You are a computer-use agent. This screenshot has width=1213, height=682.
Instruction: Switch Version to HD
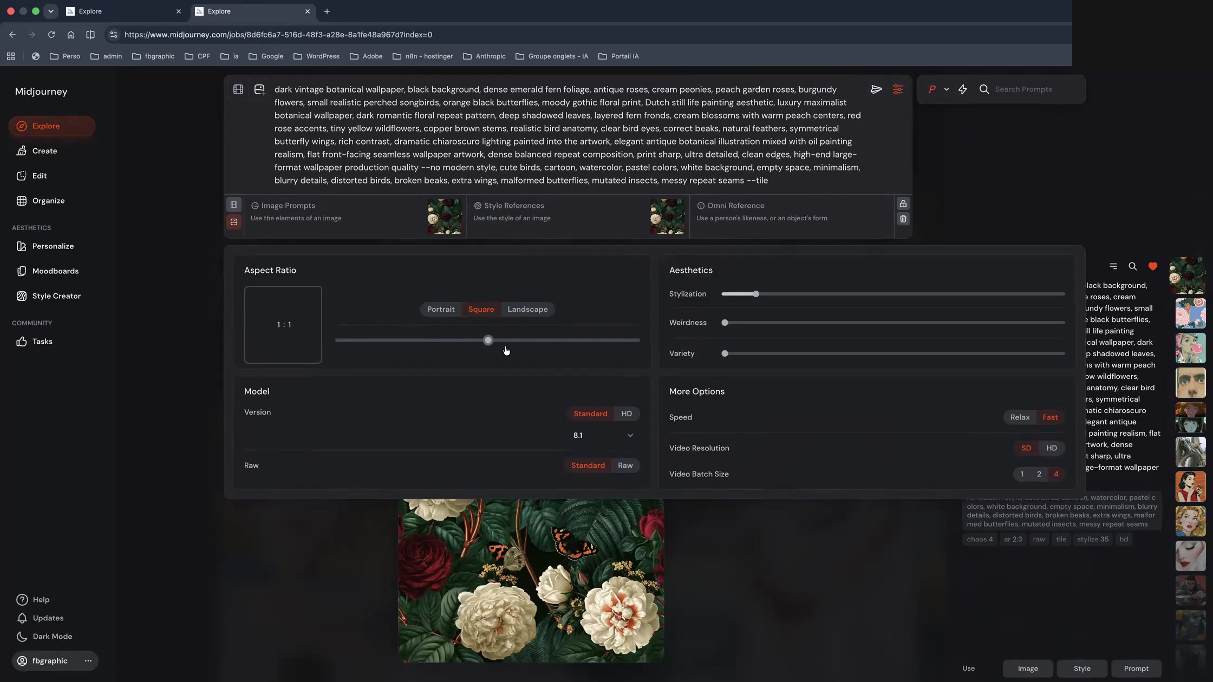(627, 414)
